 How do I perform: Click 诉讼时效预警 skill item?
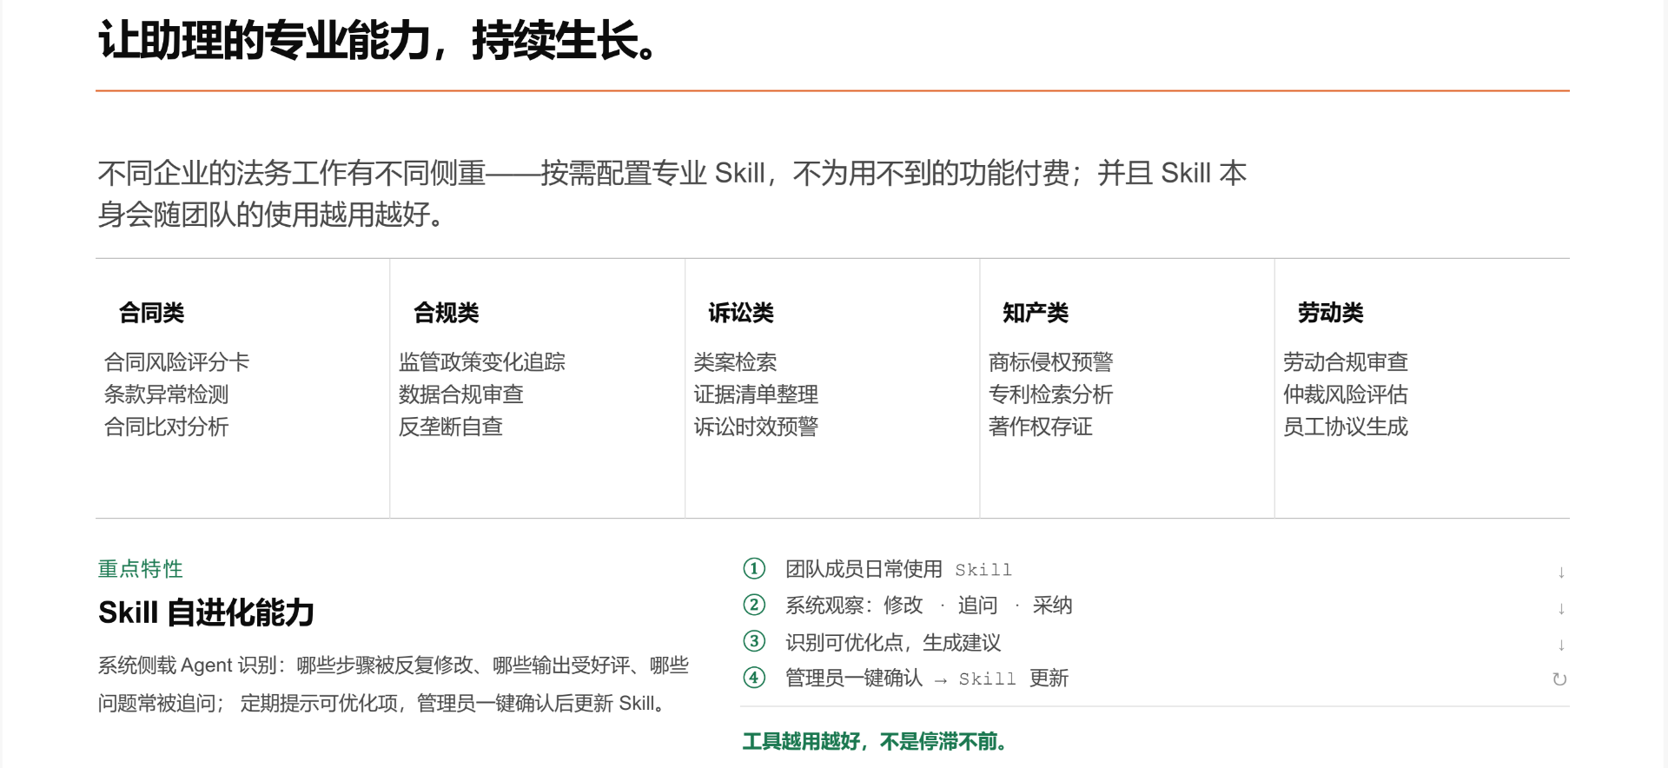[x=756, y=427]
